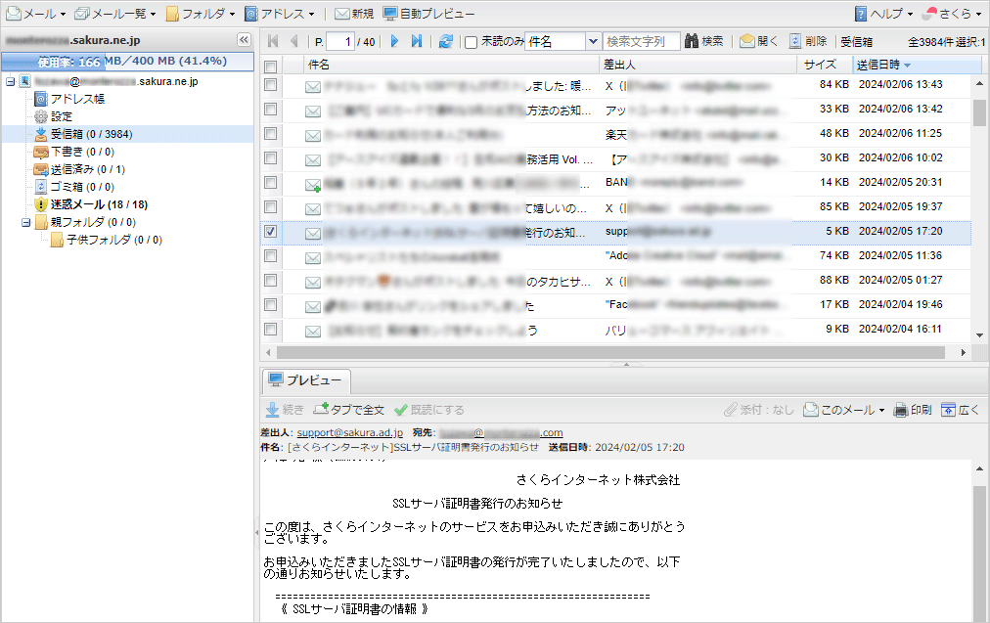The image size is (990, 623).
Task: Open the さくら dropdown menu
Action: click(x=952, y=14)
